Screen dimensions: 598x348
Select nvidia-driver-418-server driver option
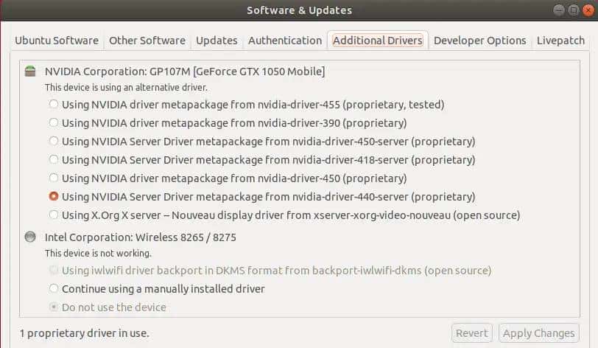click(54, 160)
